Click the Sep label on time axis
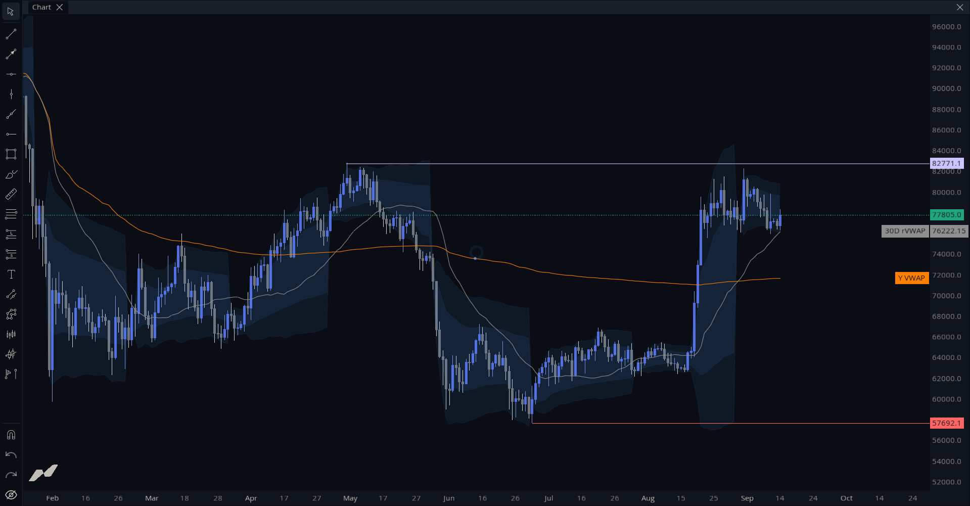970x506 pixels. 747,498
